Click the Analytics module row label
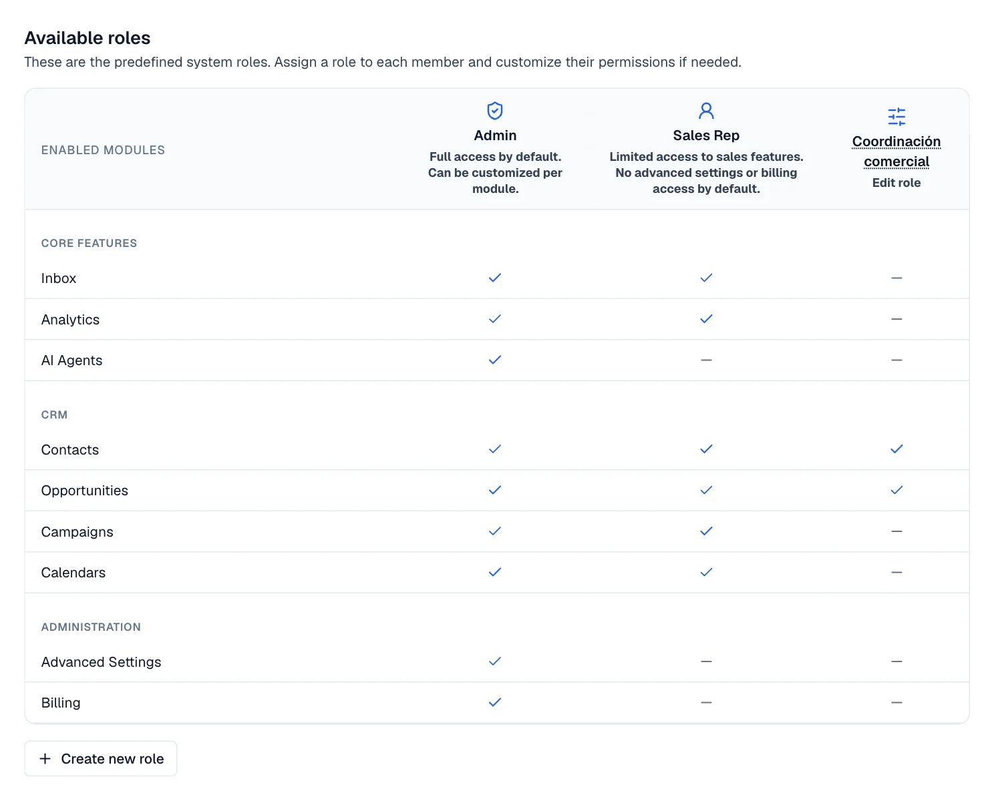 coord(70,320)
